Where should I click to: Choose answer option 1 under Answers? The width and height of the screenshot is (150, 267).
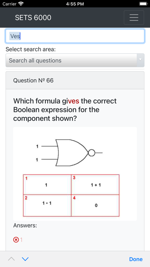(x=21, y=240)
